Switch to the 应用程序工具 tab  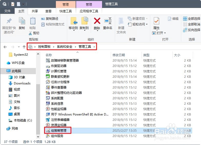coord(89,11)
